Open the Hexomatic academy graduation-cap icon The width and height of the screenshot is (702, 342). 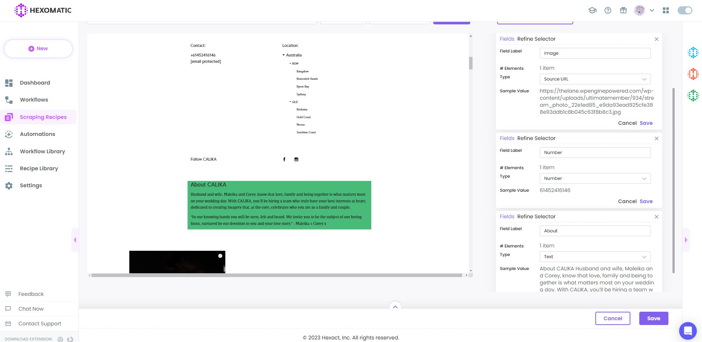(592, 10)
